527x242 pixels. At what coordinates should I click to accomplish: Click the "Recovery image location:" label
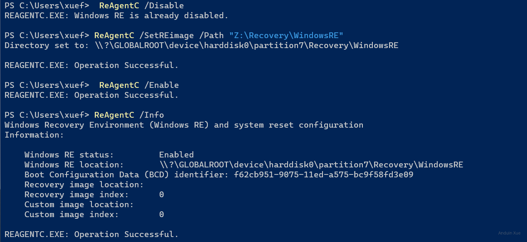coord(84,185)
